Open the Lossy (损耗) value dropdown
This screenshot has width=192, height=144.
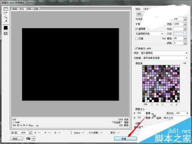(x=185, y=43)
